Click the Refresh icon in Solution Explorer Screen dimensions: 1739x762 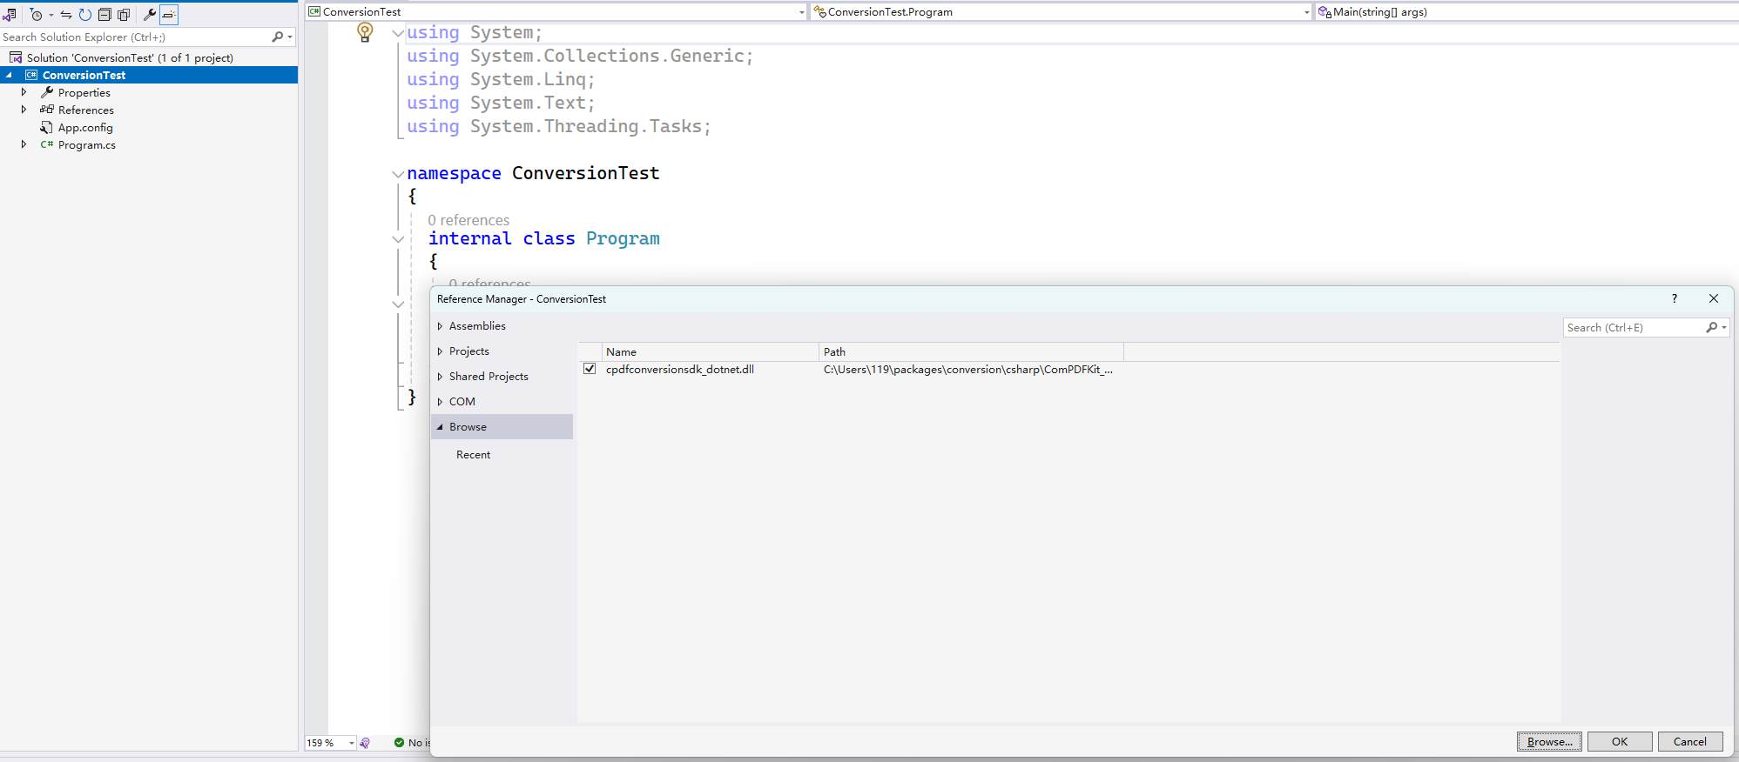point(85,15)
